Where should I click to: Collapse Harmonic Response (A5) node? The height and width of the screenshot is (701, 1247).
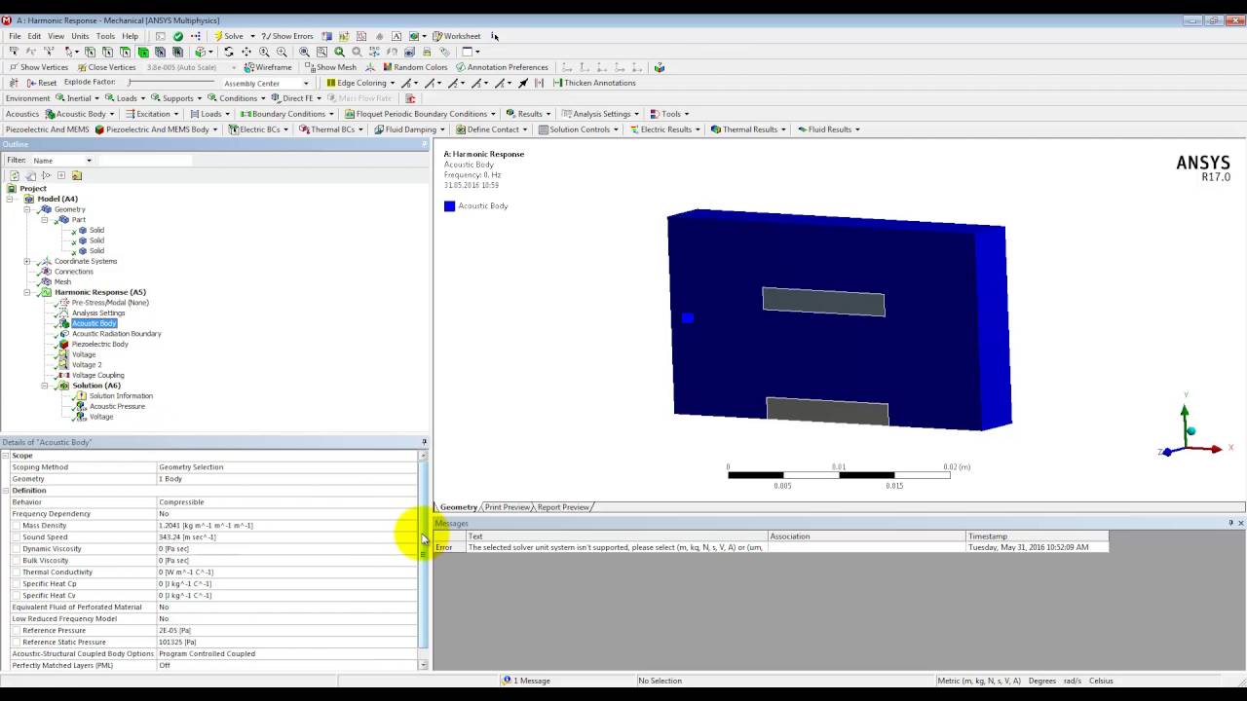(27, 292)
